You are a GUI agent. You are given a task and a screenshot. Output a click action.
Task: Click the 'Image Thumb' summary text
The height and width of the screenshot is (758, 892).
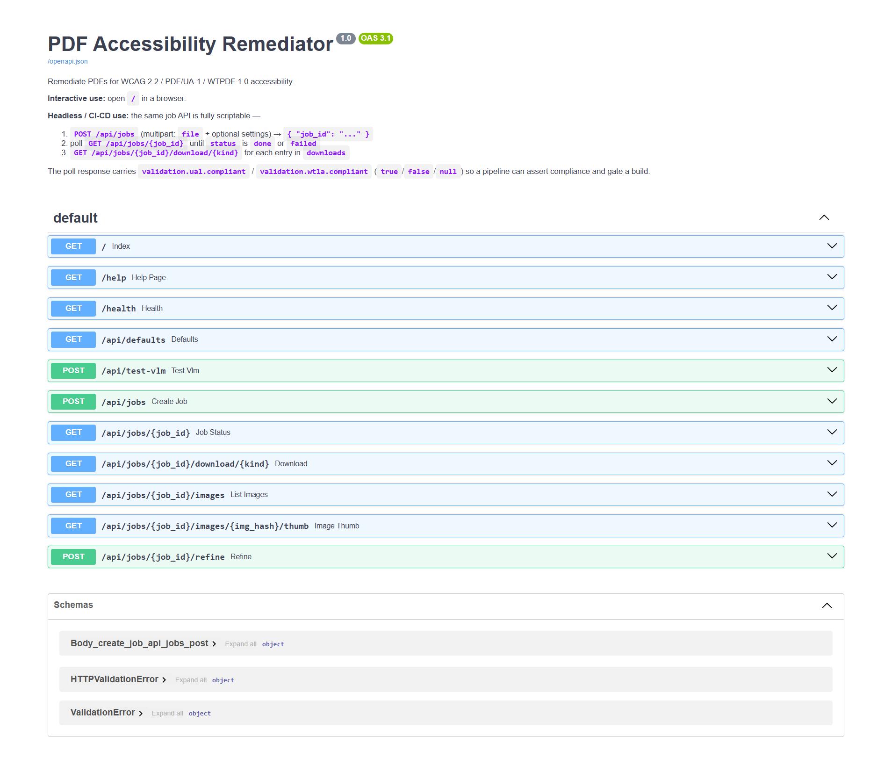tap(337, 526)
